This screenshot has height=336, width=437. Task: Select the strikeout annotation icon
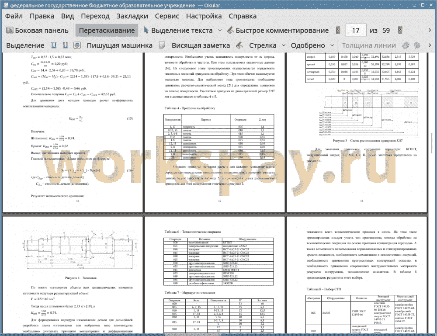(x=77, y=45)
